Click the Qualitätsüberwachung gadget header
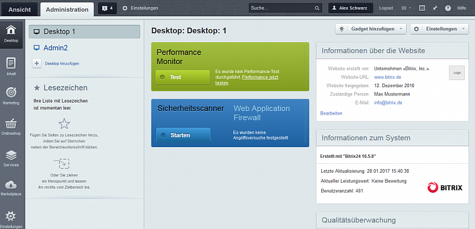475x229 pixels. tap(392, 220)
